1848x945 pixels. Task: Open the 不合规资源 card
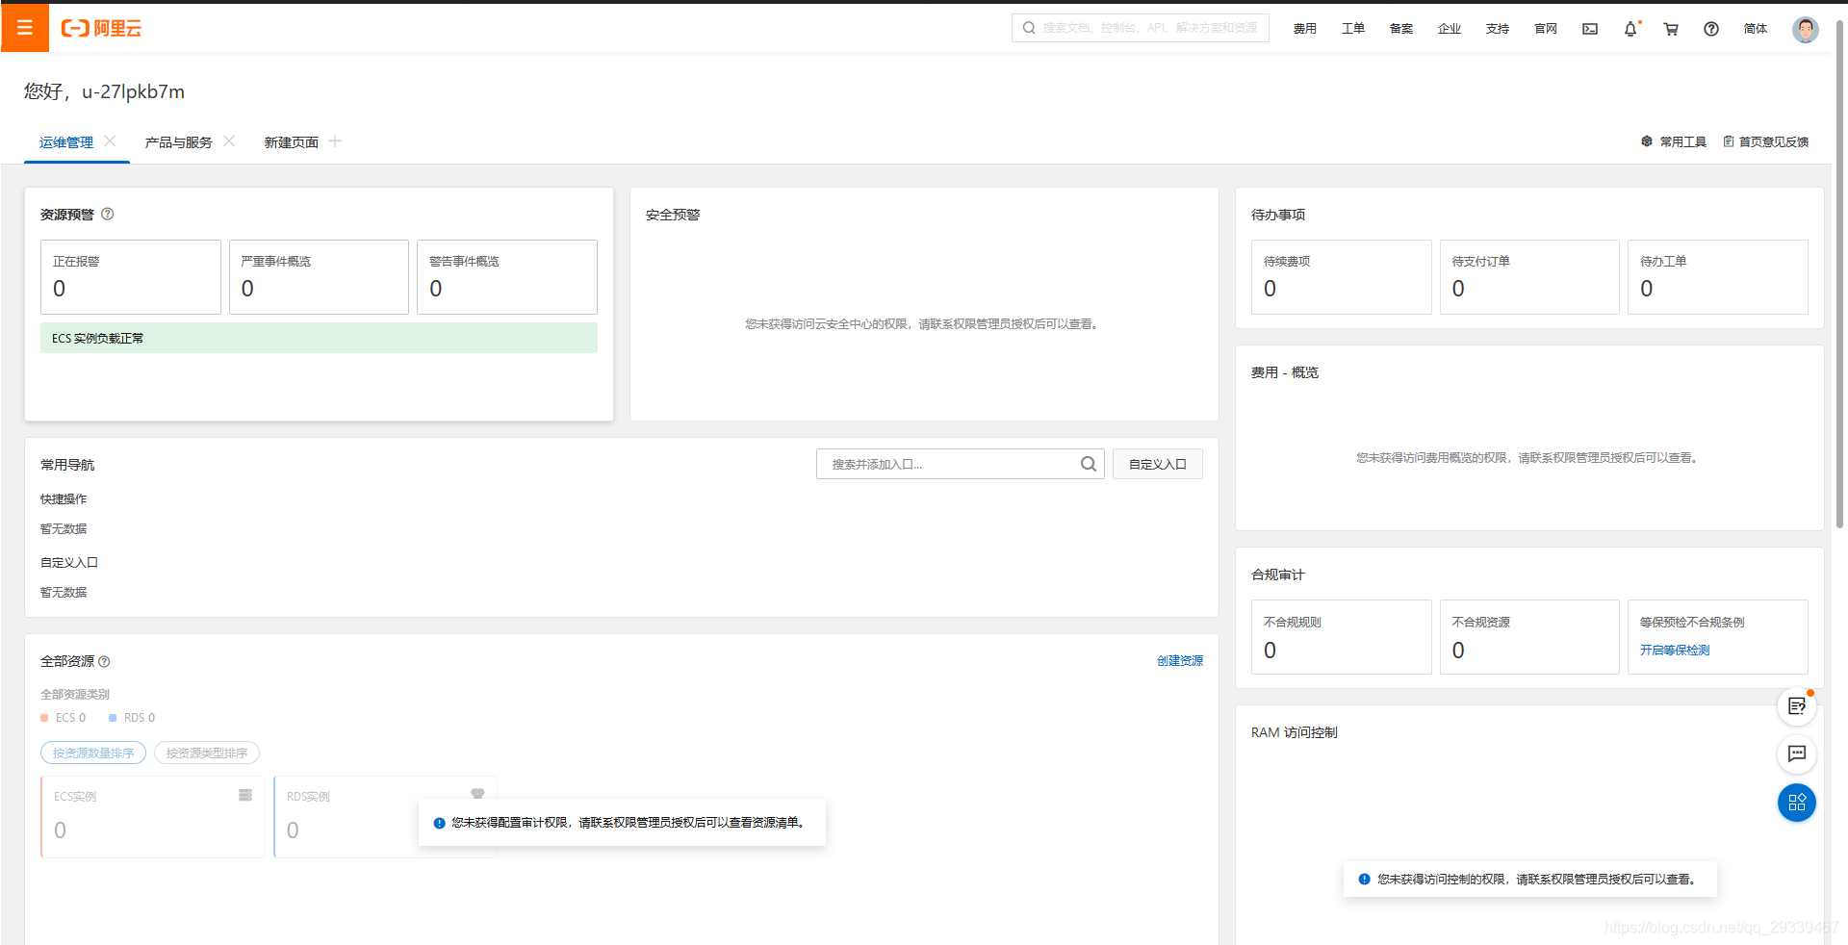point(1529,637)
